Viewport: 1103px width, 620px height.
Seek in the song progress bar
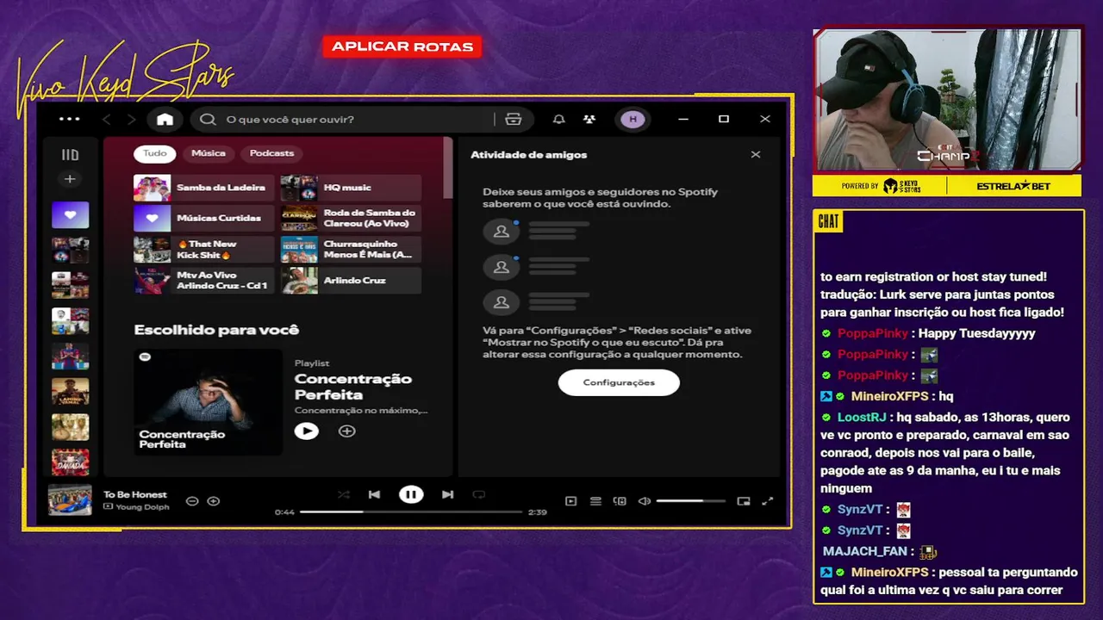pos(411,512)
